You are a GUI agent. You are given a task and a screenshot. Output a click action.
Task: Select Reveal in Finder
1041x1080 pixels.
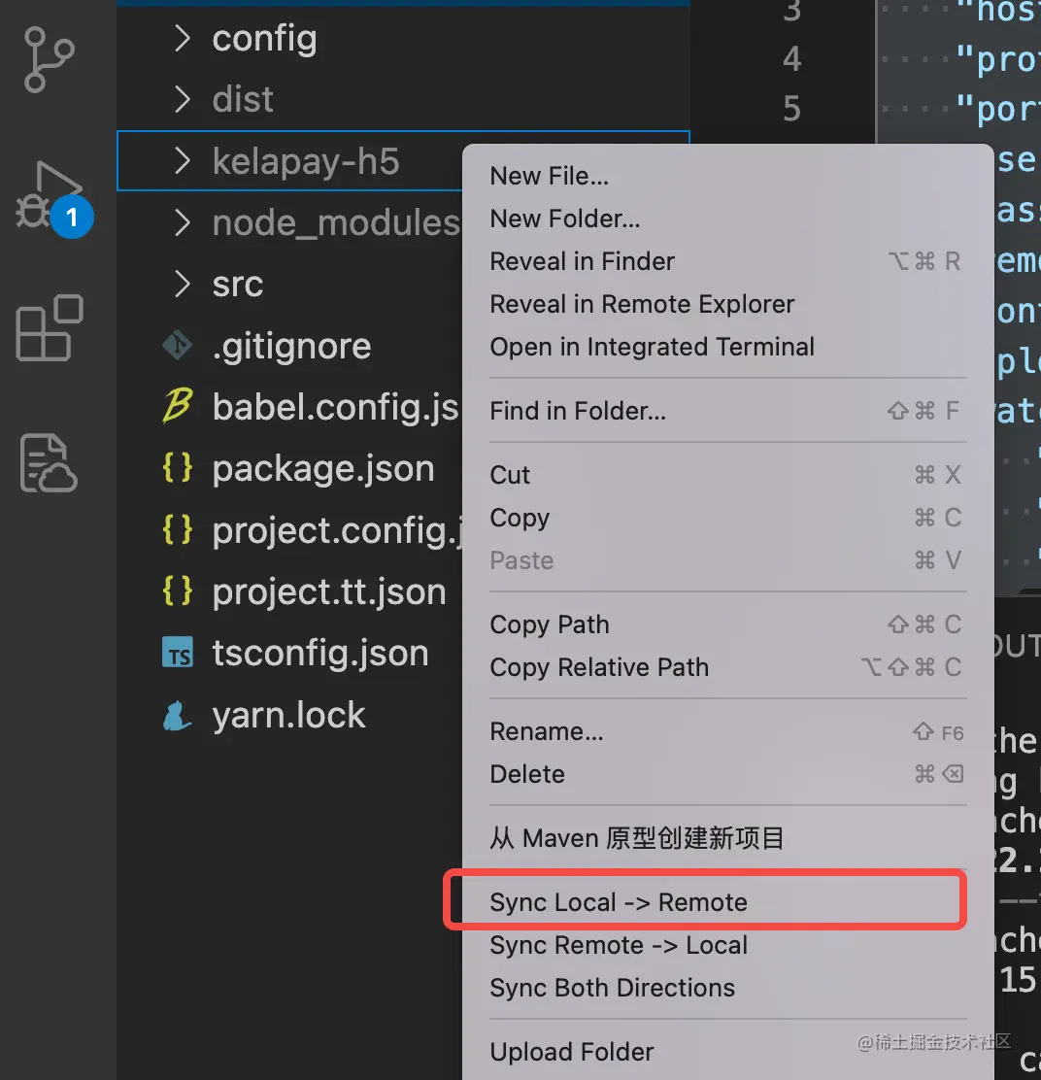(x=727, y=261)
